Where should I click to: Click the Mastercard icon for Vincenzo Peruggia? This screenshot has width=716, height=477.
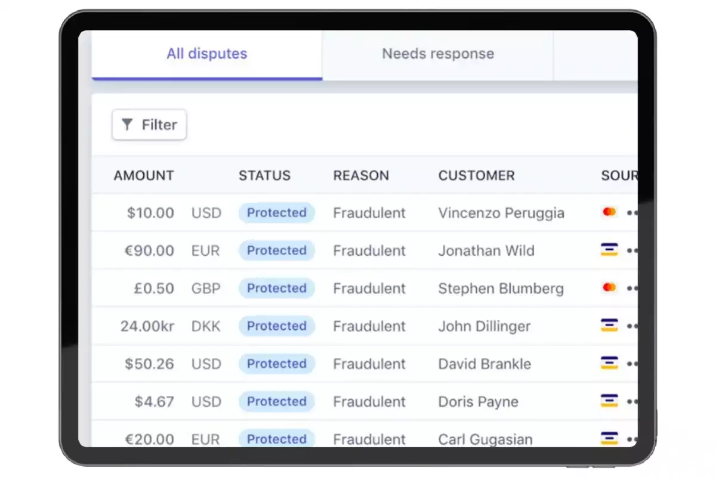609,212
